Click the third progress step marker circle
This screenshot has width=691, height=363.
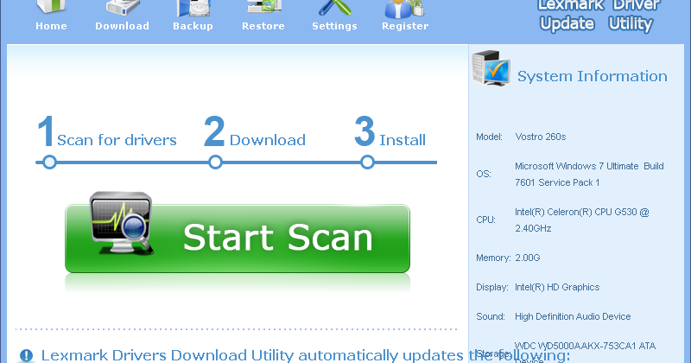[368, 162]
